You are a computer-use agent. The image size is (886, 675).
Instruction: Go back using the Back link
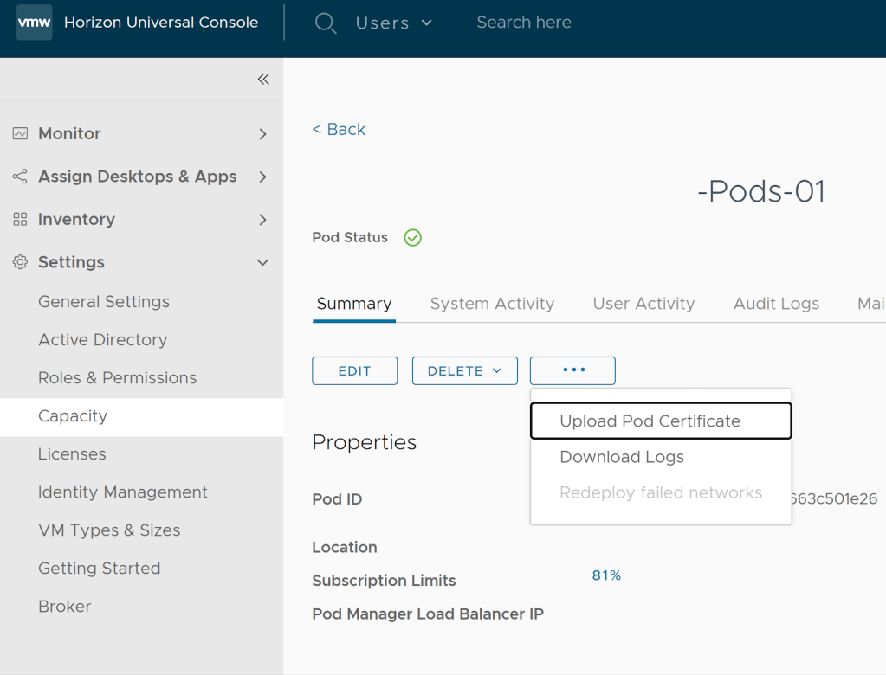[x=339, y=129]
